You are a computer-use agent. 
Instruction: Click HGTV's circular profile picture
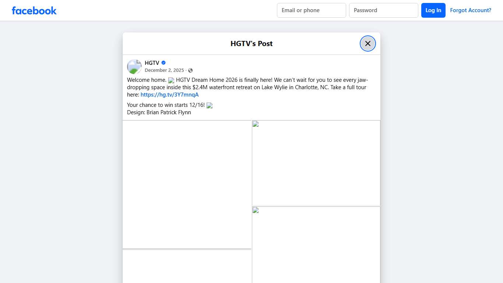pos(134,66)
